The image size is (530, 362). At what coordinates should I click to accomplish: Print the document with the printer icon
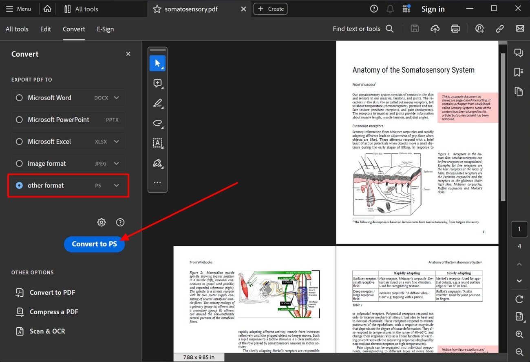(455, 29)
